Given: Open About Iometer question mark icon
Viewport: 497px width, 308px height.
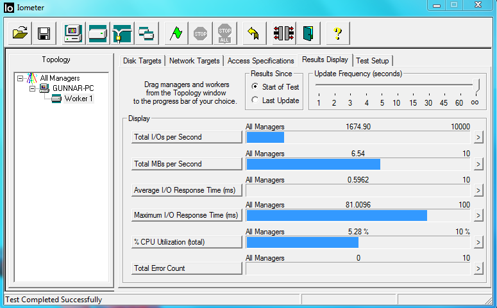Looking at the screenshot, I should (337, 33).
